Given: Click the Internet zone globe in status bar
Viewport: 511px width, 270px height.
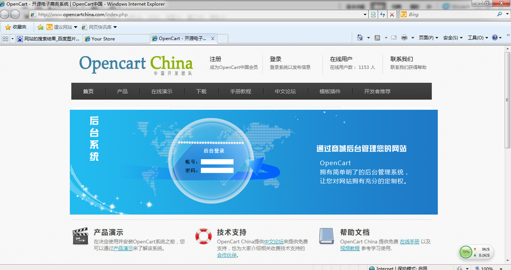Looking at the screenshot, I should (x=372, y=268).
